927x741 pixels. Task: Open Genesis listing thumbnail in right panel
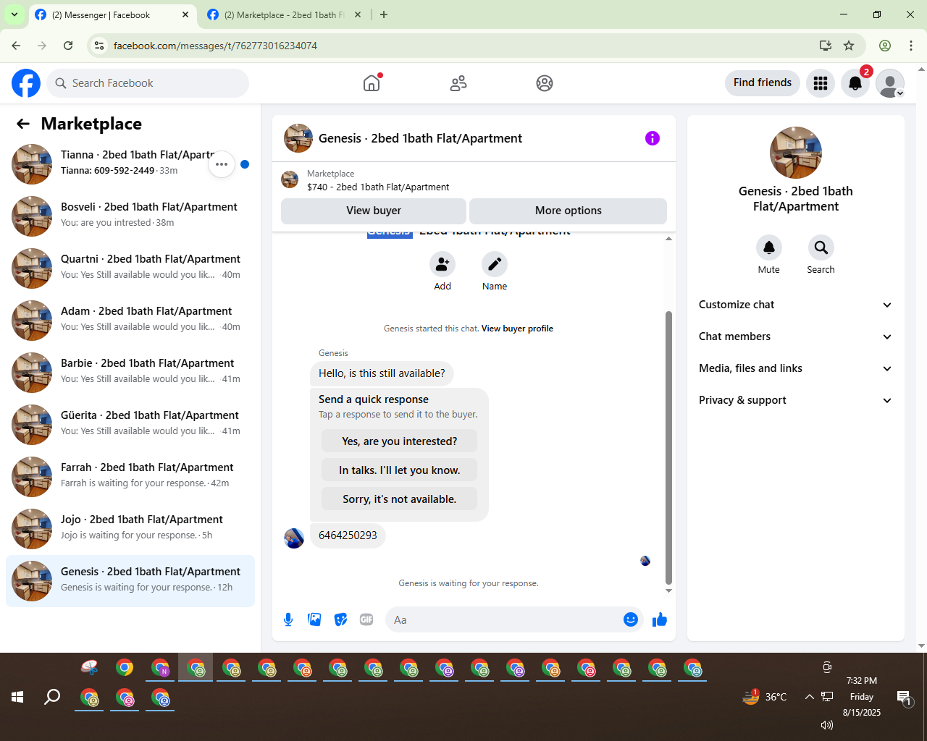[x=795, y=153]
